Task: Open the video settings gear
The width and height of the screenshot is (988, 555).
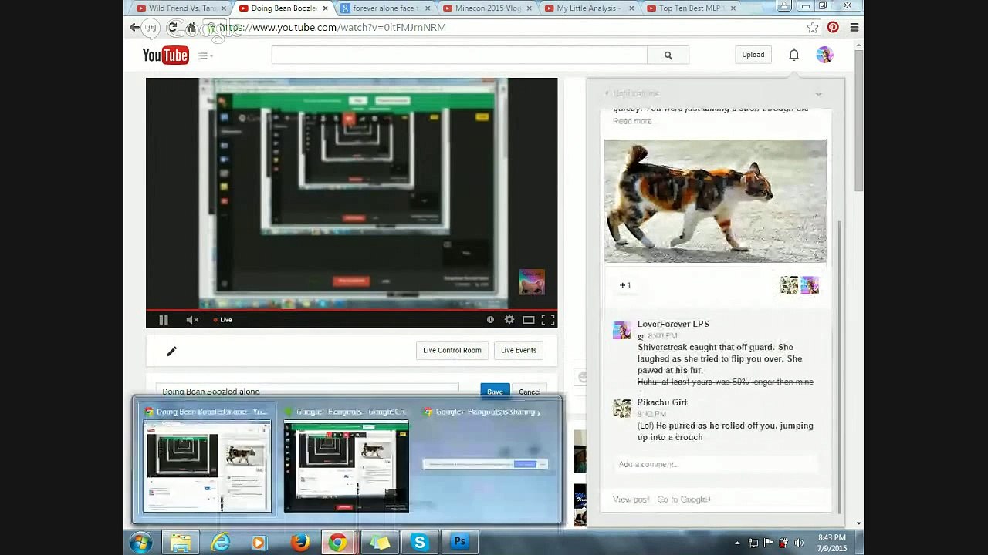Action: 509,320
